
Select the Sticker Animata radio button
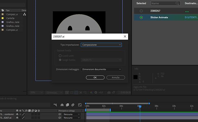141,17
